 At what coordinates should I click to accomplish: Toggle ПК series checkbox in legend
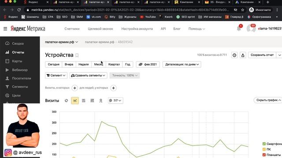[264, 149]
